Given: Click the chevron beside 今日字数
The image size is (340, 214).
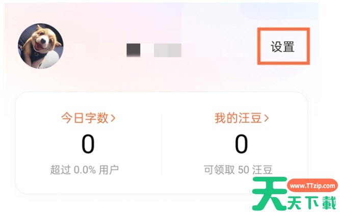Looking at the screenshot, I should tap(113, 118).
